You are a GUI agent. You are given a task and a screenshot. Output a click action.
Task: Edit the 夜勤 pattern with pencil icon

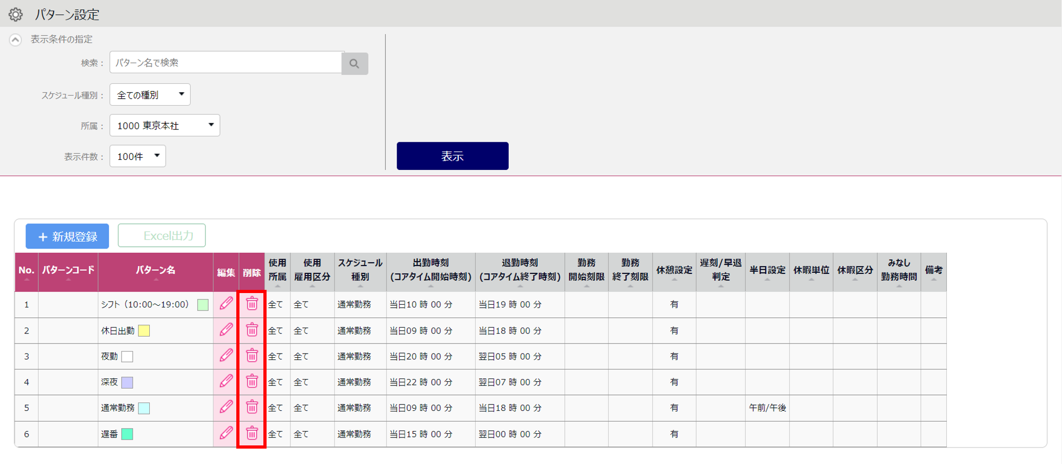click(x=226, y=355)
